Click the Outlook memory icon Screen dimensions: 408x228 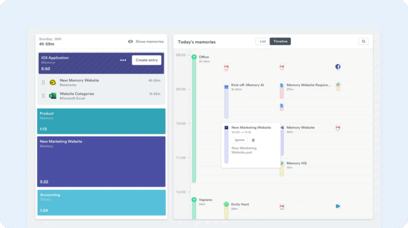[x=338, y=206]
